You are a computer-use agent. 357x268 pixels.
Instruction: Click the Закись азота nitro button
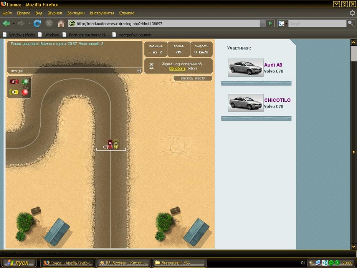(x=193, y=78)
